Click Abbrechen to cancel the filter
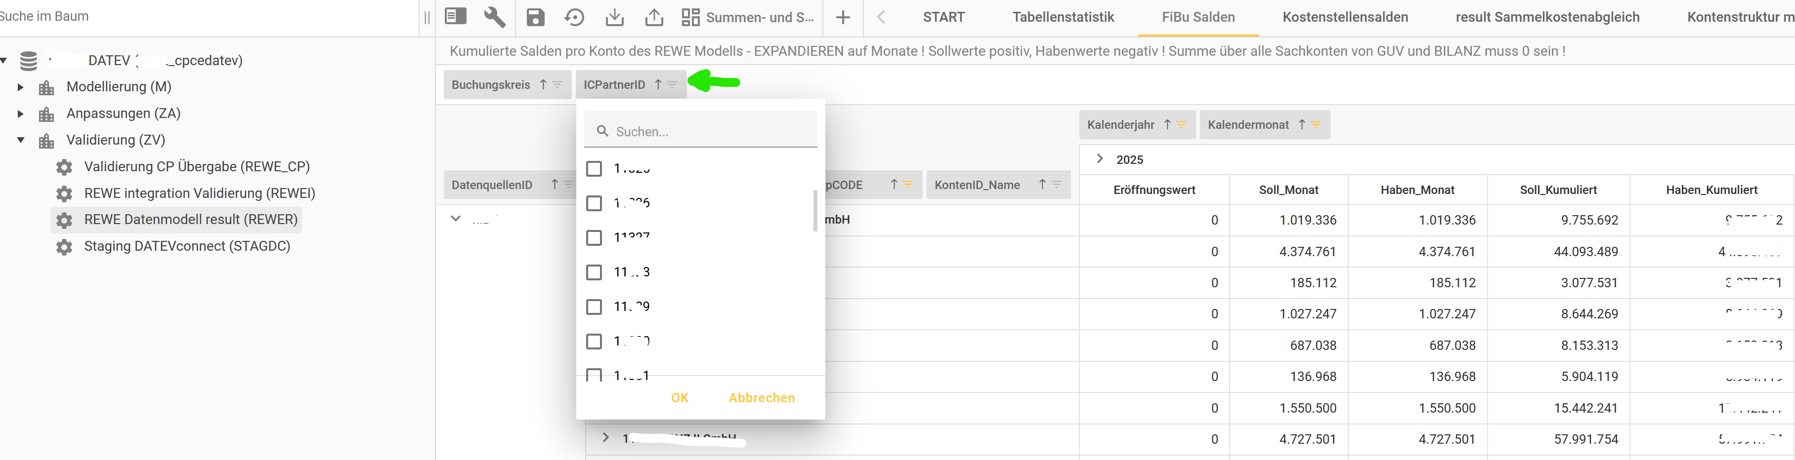 [761, 397]
